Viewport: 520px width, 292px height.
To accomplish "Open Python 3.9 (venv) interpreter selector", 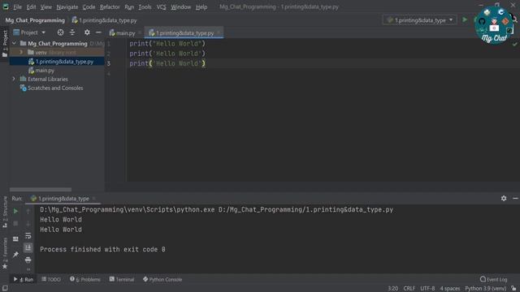I will [x=486, y=289].
